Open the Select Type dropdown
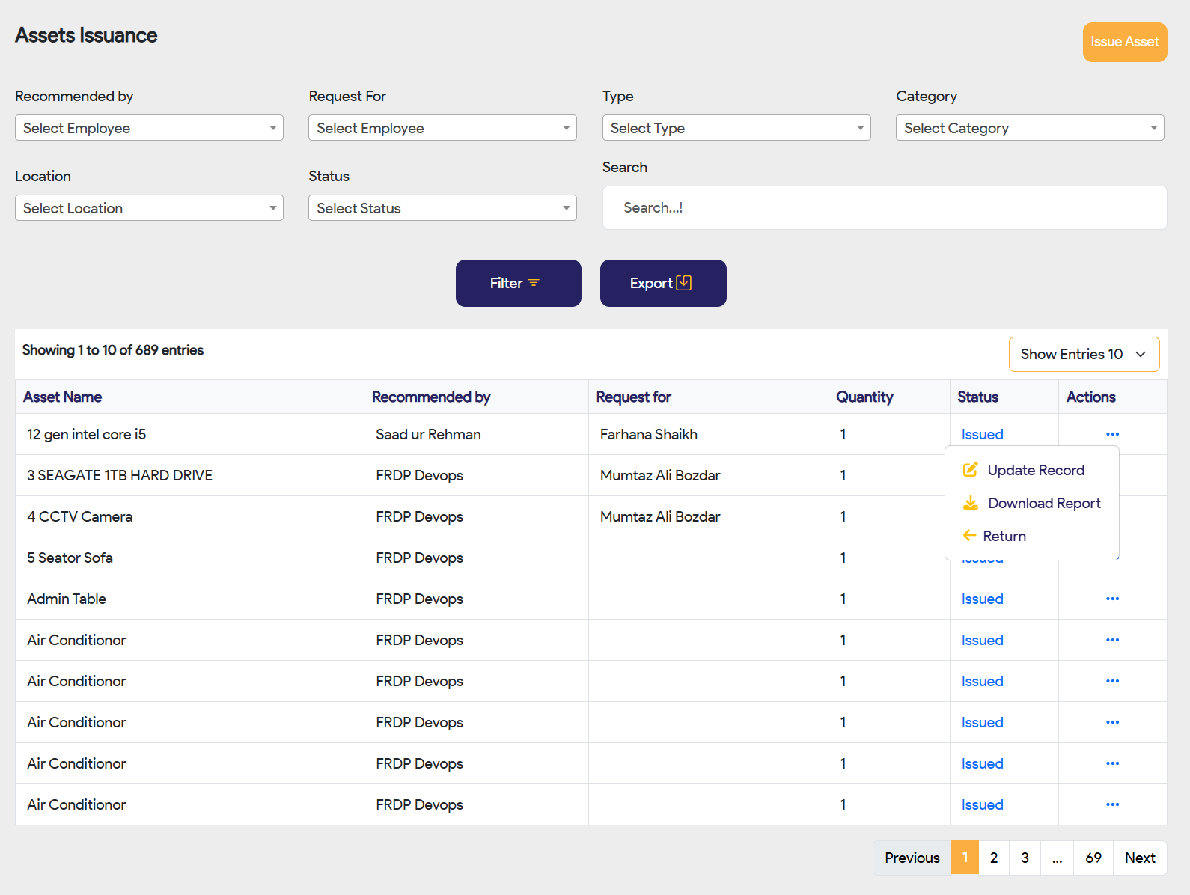This screenshot has width=1190, height=895. click(x=736, y=128)
